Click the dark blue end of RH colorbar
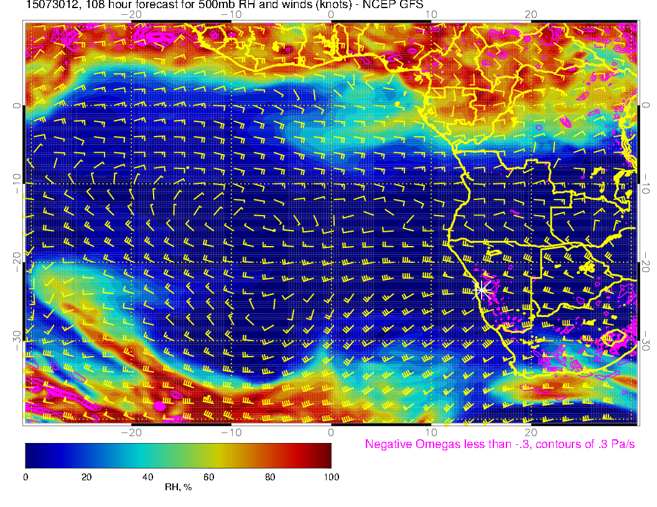 pos(32,455)
